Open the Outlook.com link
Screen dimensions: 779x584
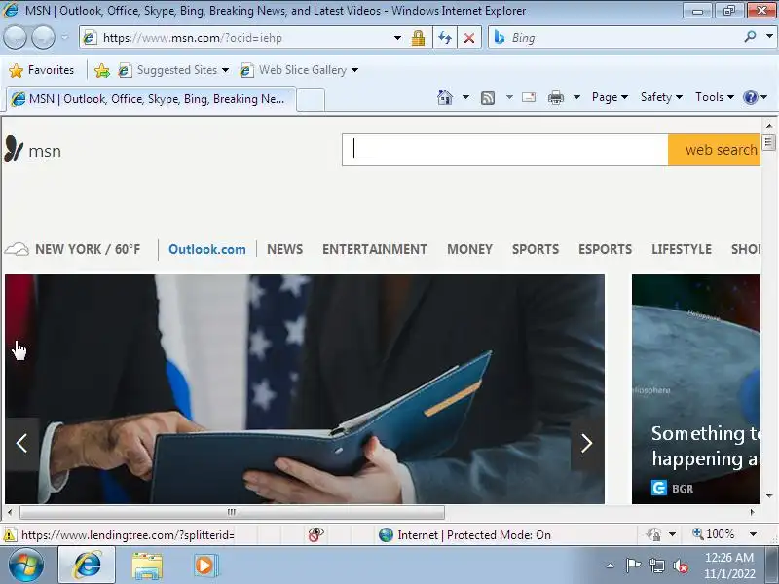[x=207, y=249]
